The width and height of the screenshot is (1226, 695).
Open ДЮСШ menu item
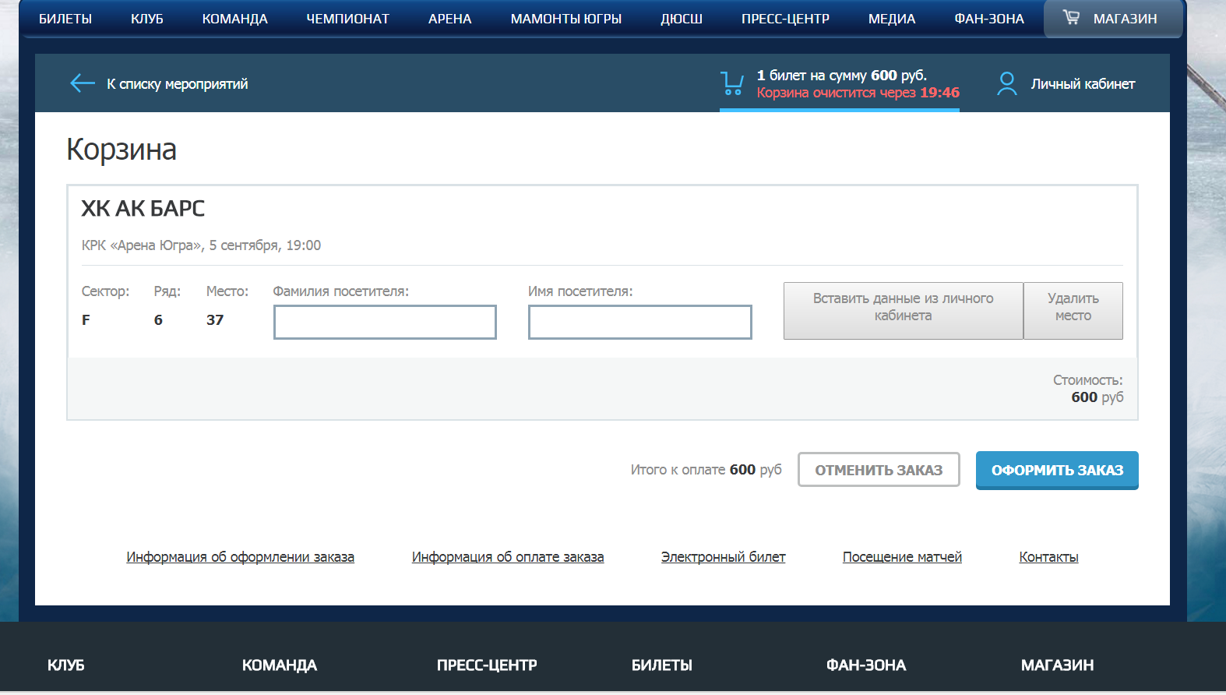coord(682,19)
